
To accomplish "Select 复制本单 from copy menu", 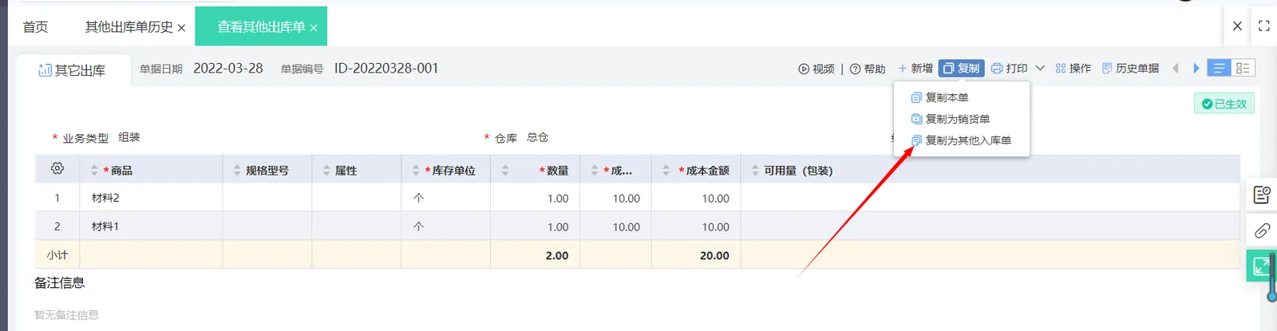I will click(x=939, y=97).
